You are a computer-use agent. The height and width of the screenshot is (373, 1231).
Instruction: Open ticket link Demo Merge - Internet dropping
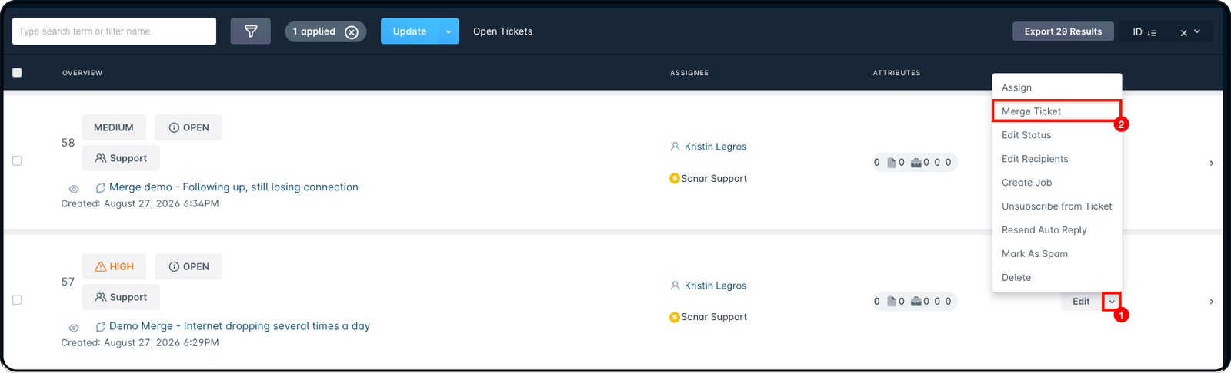tap(239, 326)
